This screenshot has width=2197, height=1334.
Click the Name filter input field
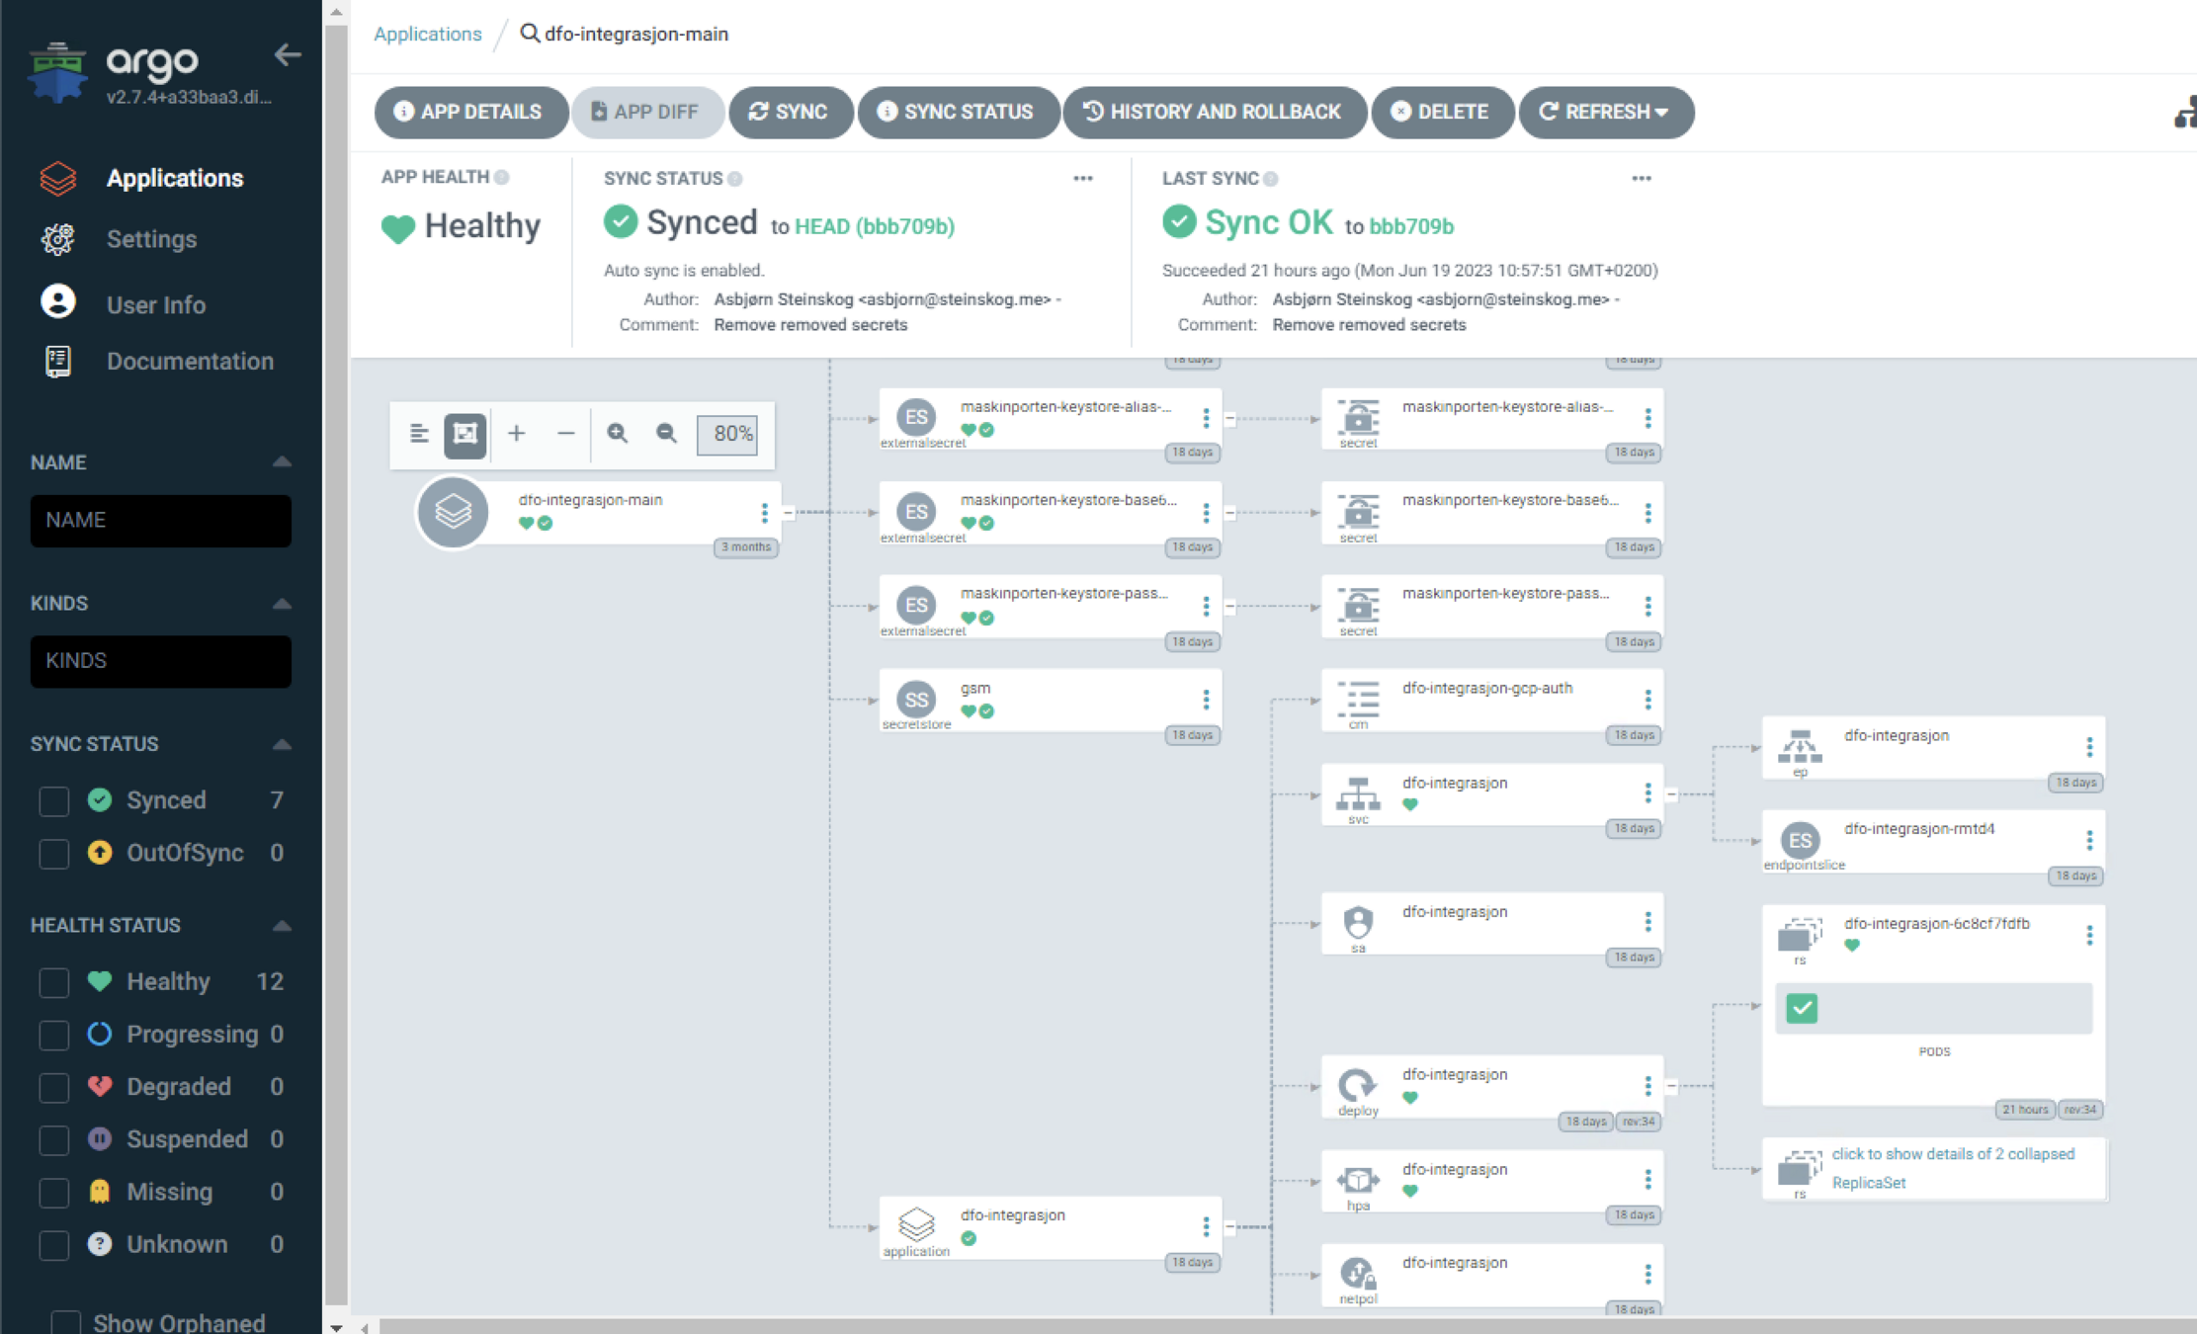coord(161,520)
